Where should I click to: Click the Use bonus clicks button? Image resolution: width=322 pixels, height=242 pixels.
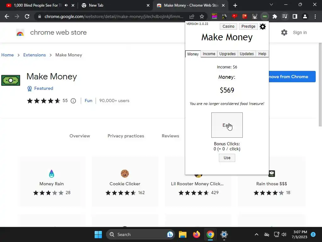[x=227, y=158]
